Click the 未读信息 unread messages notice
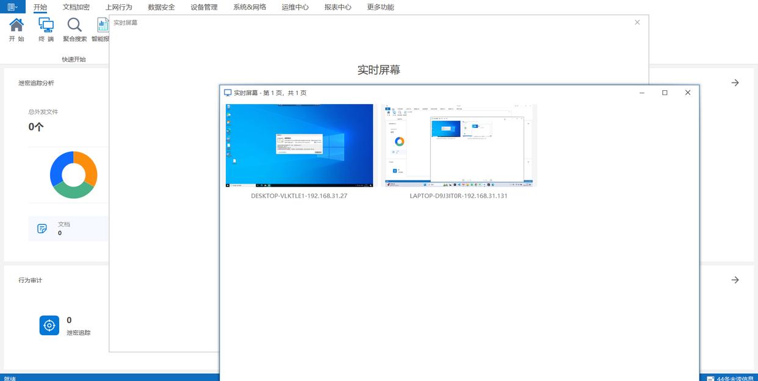This screenshot has height=381, width=758. [732, 378]
